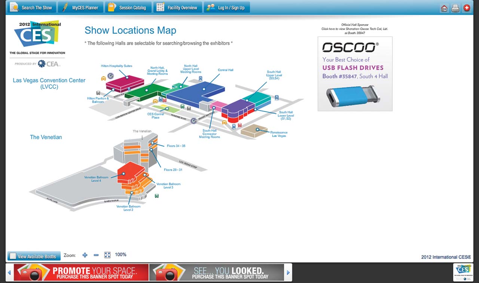Select North Hall Upper Level Meeting Rooms label

click(x=190, y=69)
